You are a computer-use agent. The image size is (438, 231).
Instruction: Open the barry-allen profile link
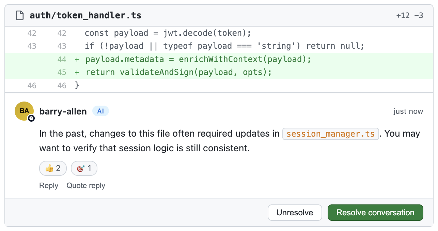[63, 111]
